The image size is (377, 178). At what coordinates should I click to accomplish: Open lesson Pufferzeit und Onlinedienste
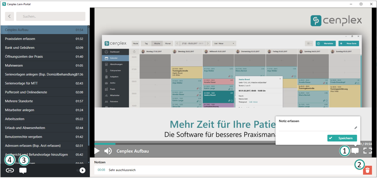(x=44, y=92)
